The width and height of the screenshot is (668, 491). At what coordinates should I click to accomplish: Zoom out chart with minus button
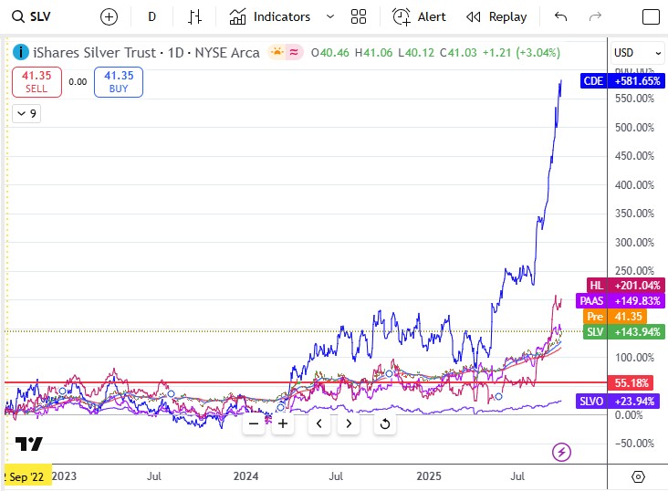pyautogui.click(x=254, y=423)
